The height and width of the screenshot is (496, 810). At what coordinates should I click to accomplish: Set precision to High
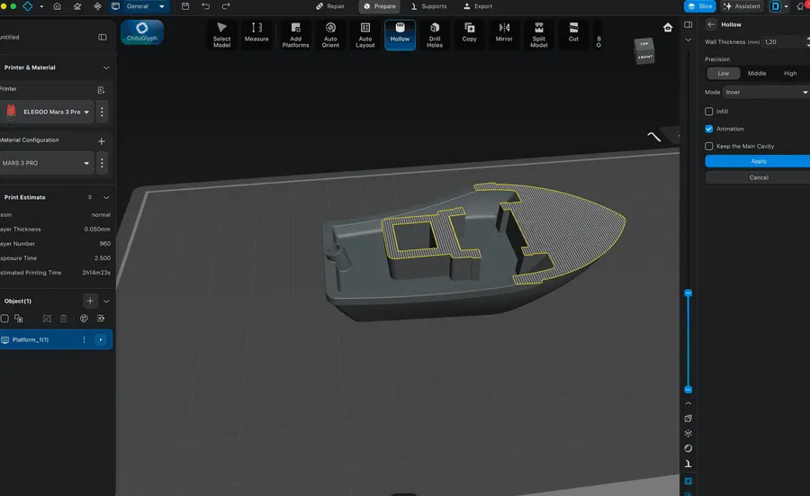click(790, 74)
